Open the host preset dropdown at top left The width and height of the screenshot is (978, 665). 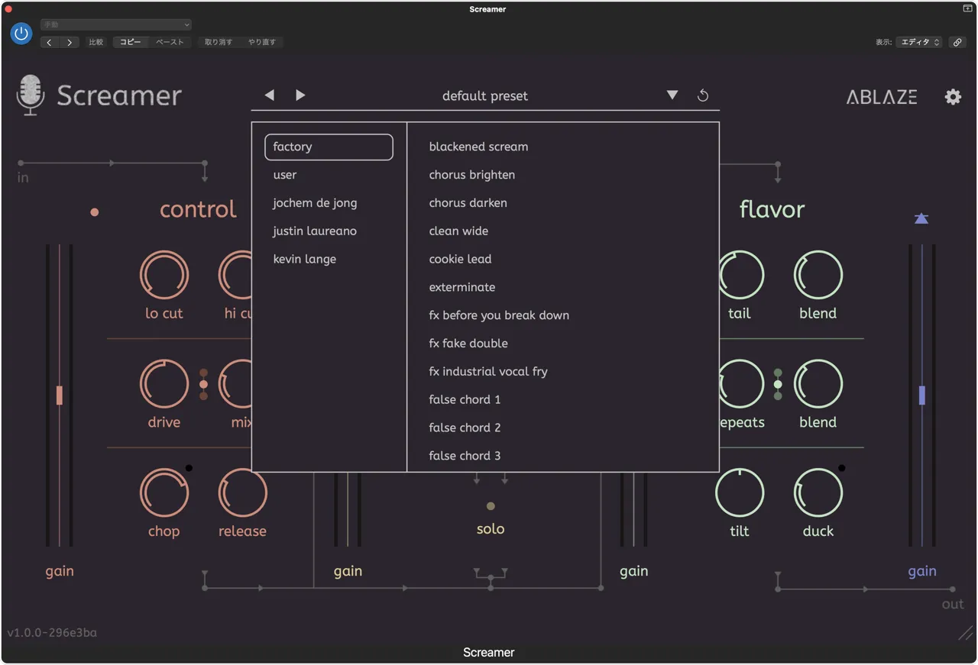(x=116, y=25)
